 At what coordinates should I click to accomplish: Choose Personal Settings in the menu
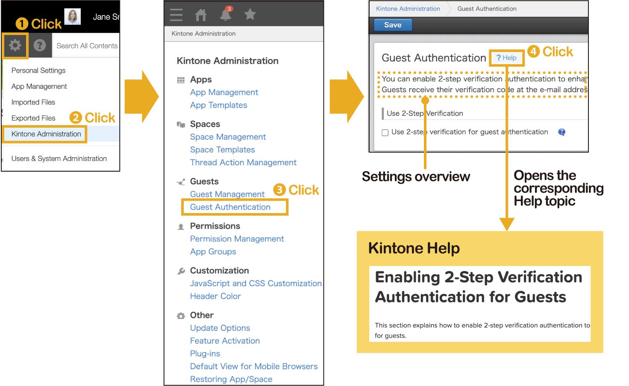coord(38,70)
